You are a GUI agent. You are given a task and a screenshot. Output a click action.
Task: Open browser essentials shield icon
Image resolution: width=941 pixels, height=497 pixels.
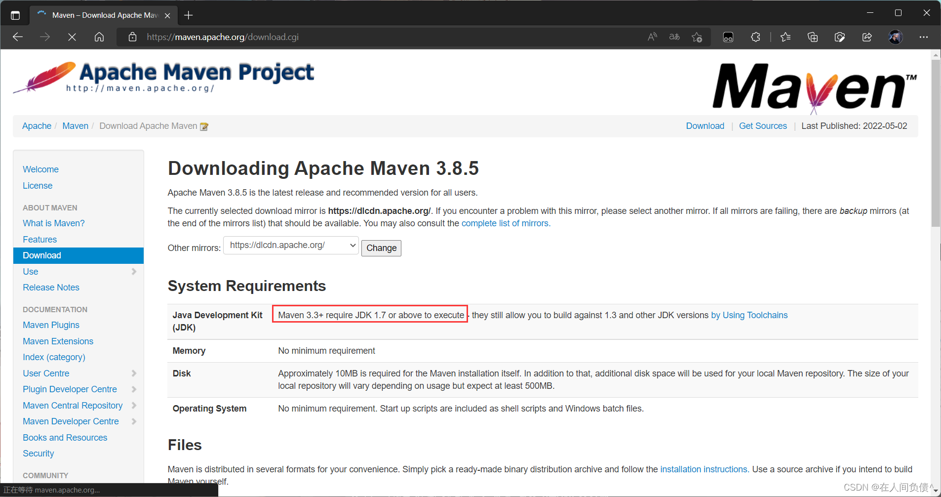coord(840,37)
